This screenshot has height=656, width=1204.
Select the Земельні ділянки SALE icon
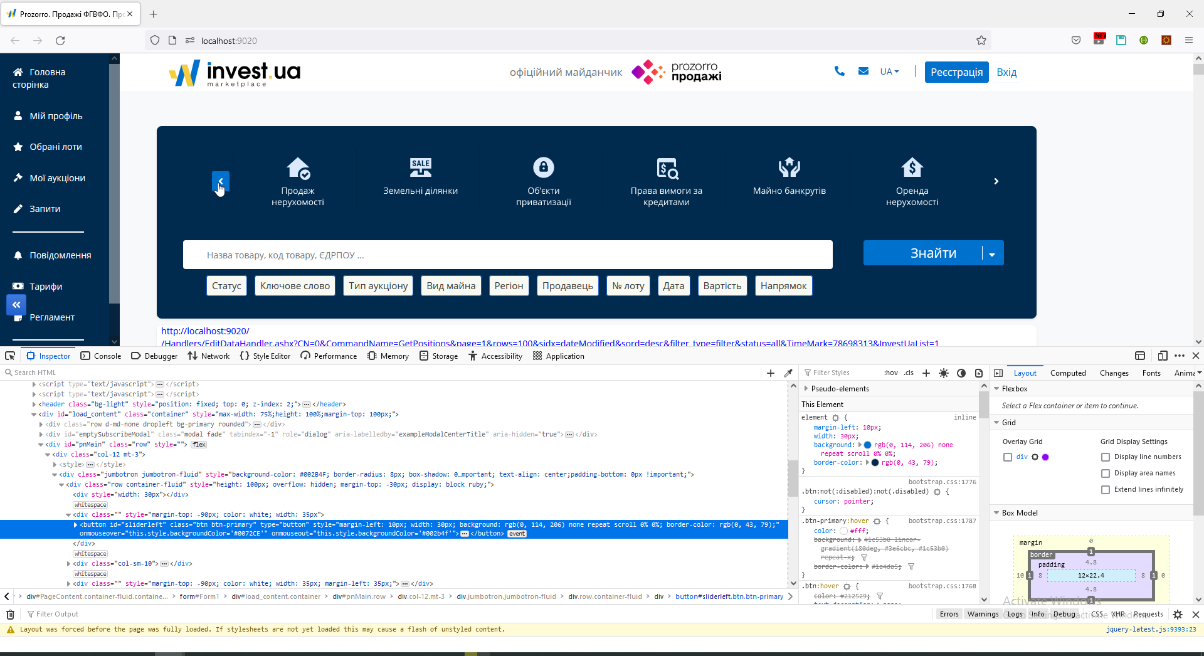pos(421,167)
